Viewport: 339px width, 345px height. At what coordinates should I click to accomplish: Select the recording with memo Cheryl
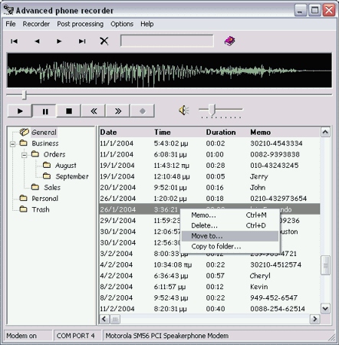tap(209, 276)
